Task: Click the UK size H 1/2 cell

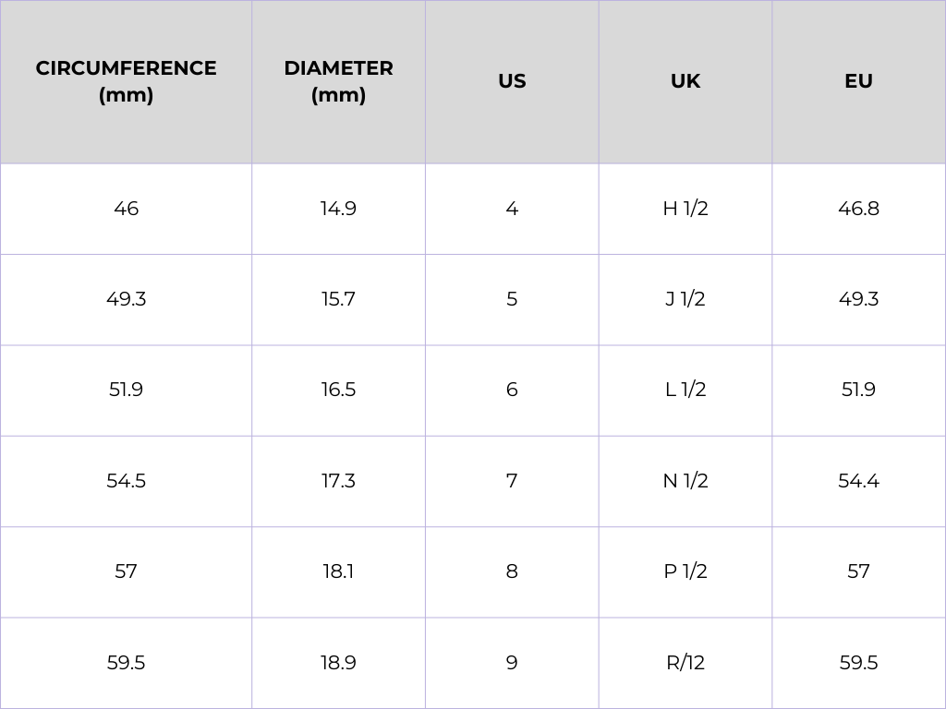Action: [685, 209]
